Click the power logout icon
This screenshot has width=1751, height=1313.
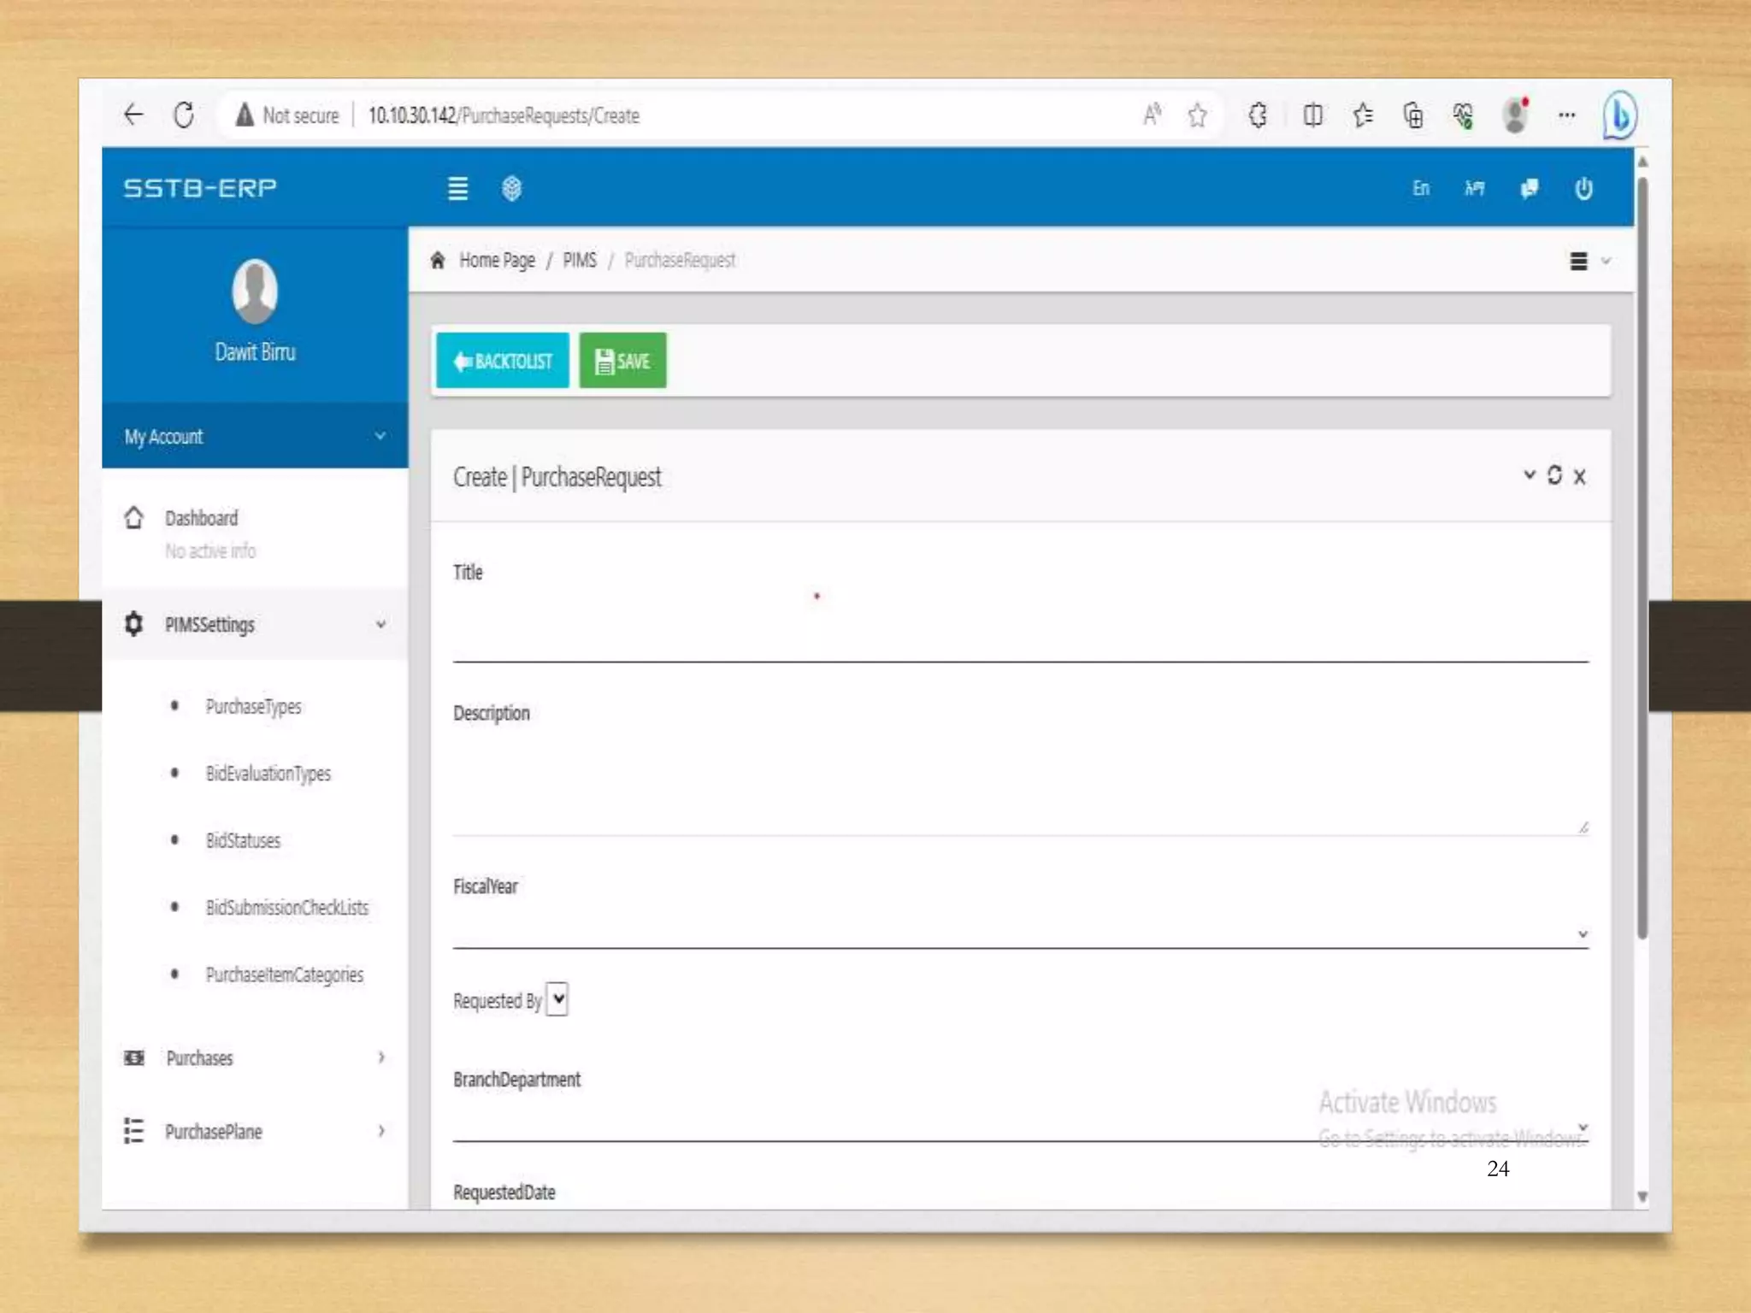(x=1583, y=188)
